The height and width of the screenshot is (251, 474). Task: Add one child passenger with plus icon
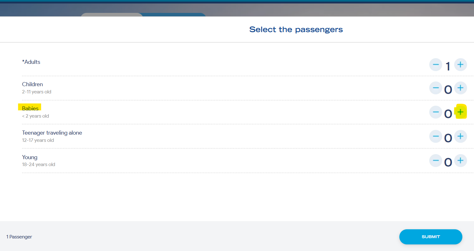coord(460,87)
